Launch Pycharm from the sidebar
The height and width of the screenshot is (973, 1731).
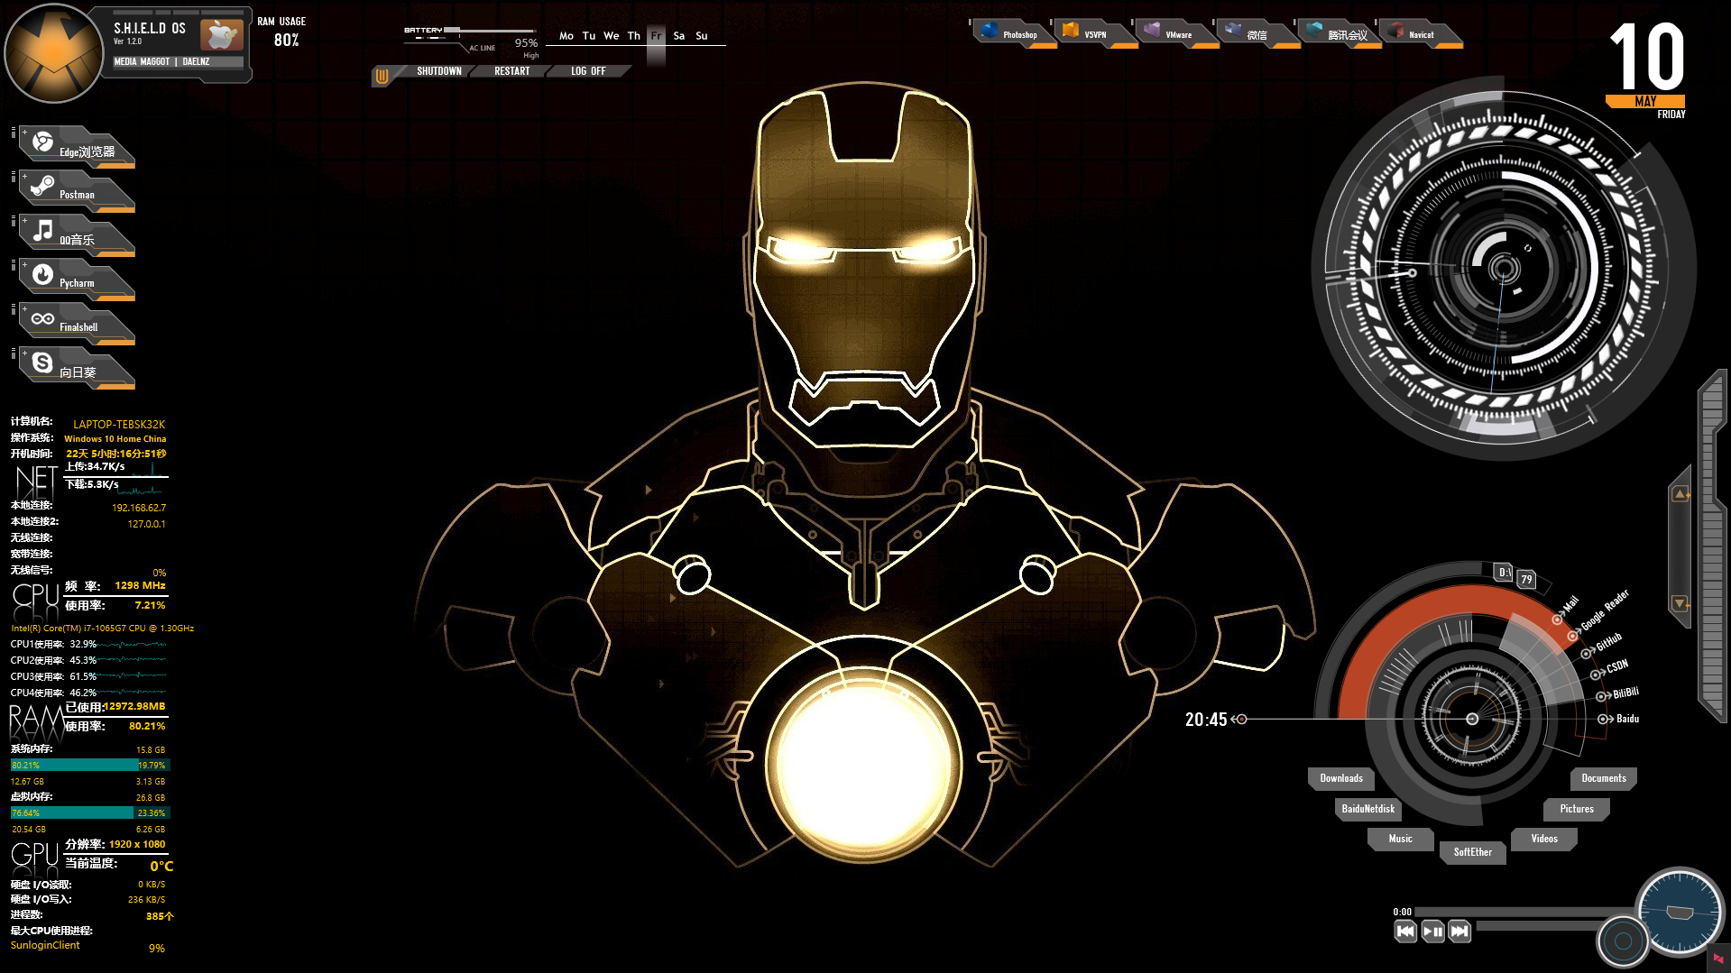pyautogui.click(x=77, y=279)
